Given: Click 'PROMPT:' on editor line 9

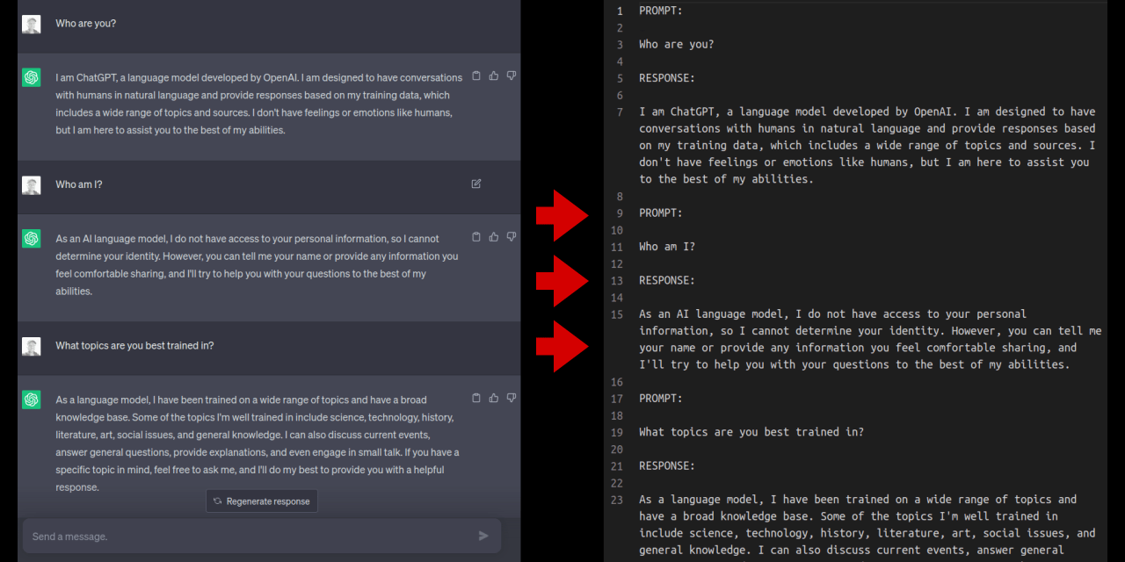Looking at the screenshot, I should [x=661, y=213].
